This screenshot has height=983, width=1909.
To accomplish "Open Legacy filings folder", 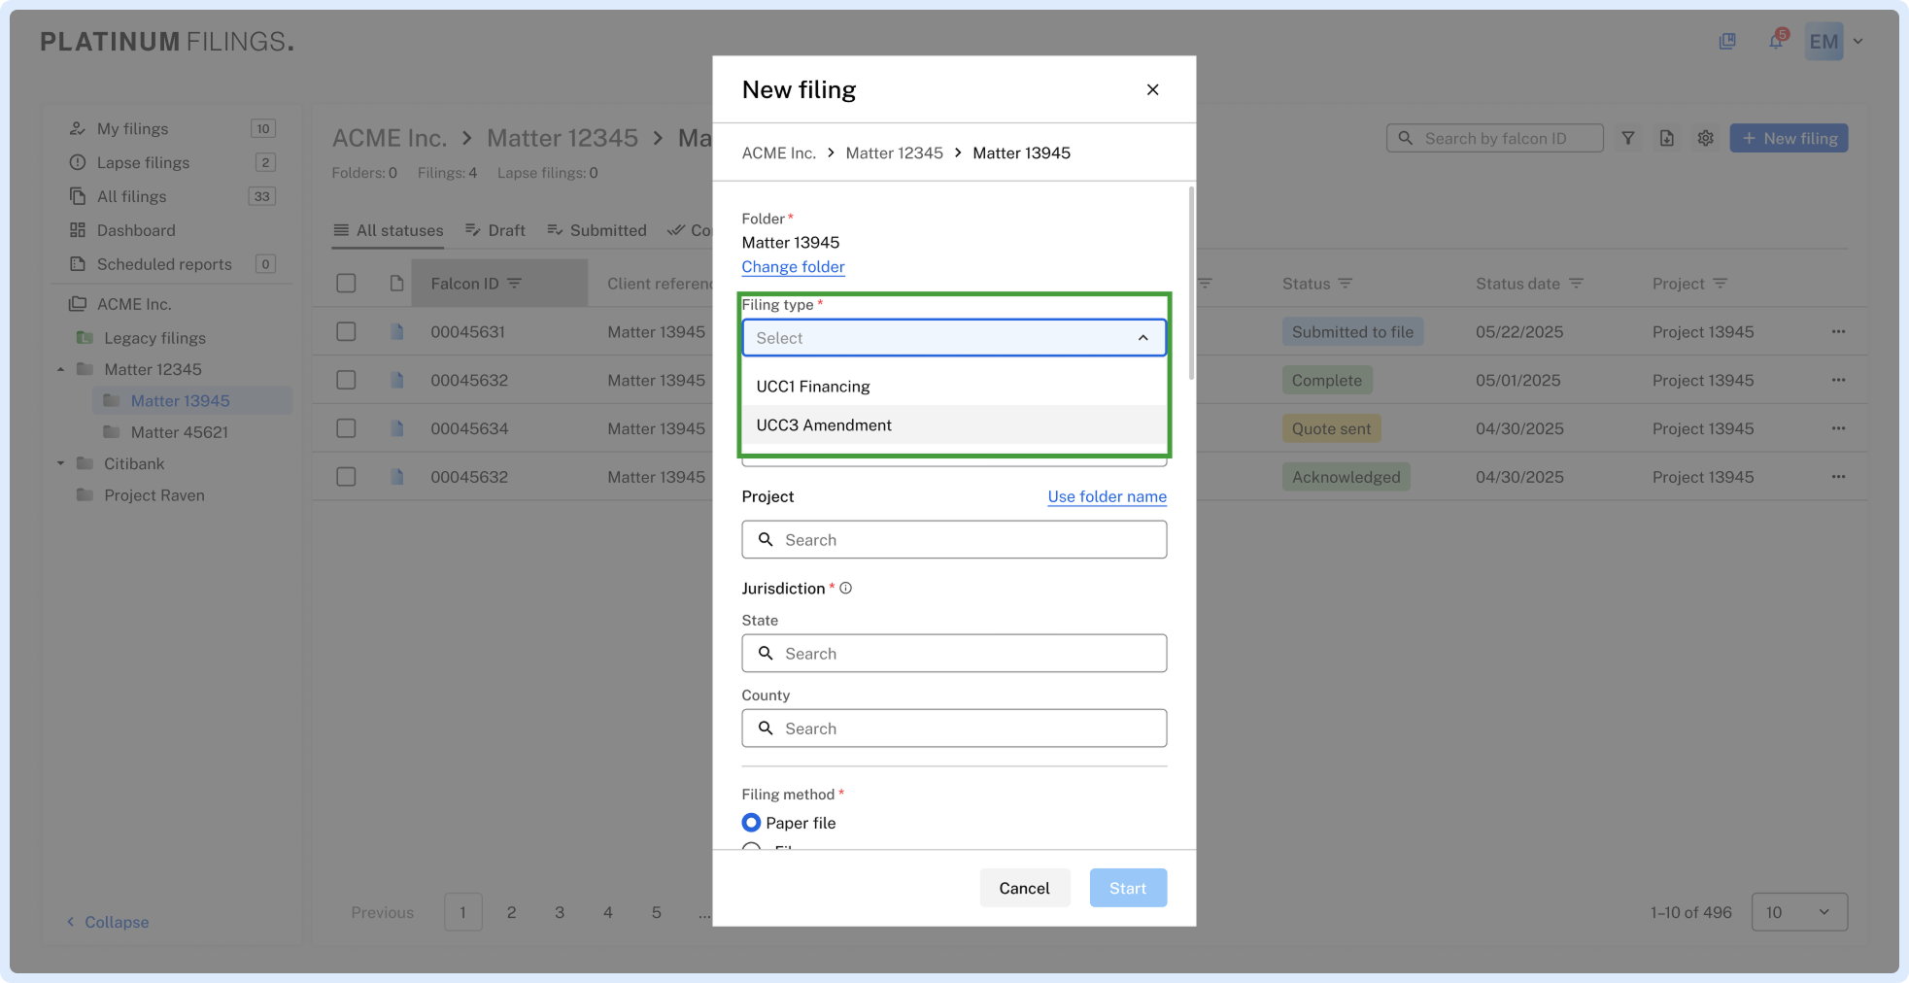I will [x=154, y=338].
